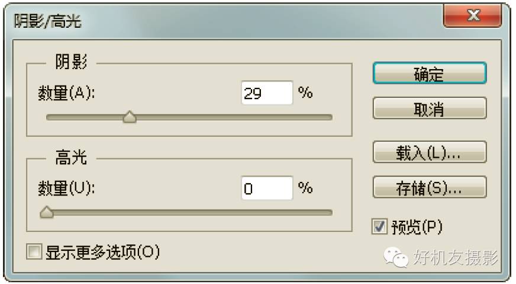
Task: Toggle the 预览(P) preview checkbox
Action: (x=379, y=226)
